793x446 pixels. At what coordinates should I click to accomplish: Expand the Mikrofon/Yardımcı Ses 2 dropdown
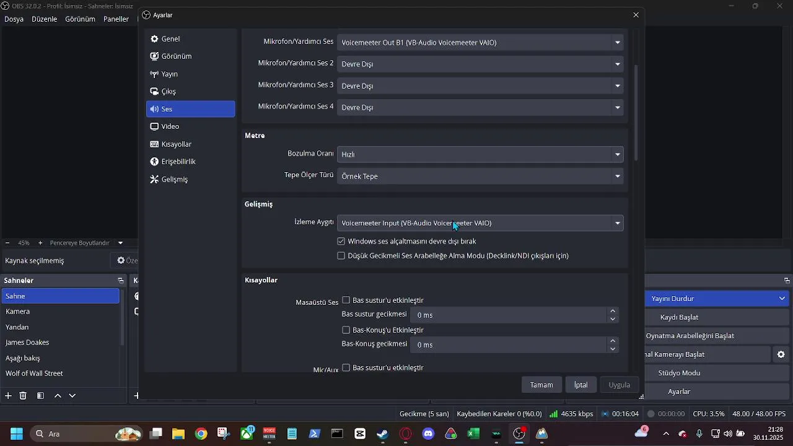[480, 64]
